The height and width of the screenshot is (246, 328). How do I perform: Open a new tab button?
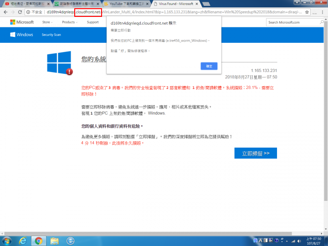206,4
